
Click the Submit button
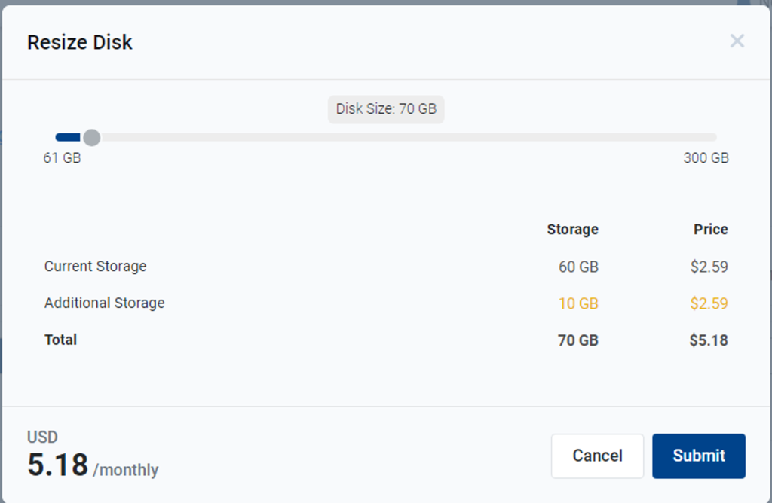tap(698, 456)
